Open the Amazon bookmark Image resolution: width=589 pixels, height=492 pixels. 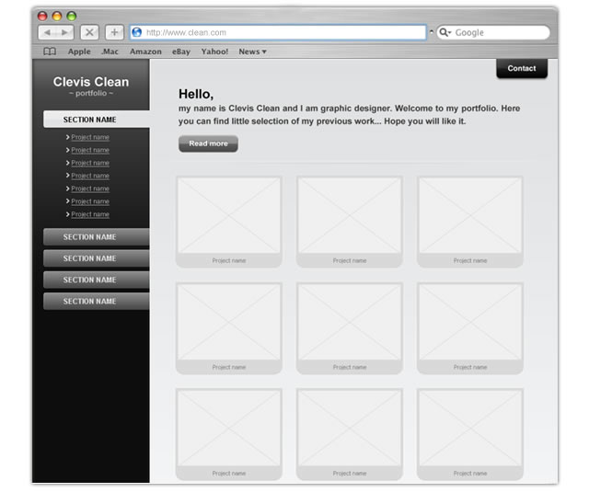click(x=145, y=51)
